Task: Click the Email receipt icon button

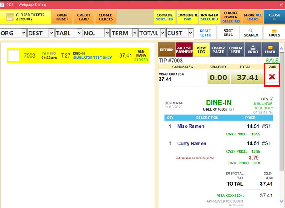Action: [x=270, y=50]
